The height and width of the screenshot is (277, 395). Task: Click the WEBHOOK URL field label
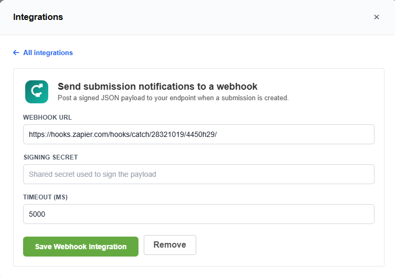[47, 118]
